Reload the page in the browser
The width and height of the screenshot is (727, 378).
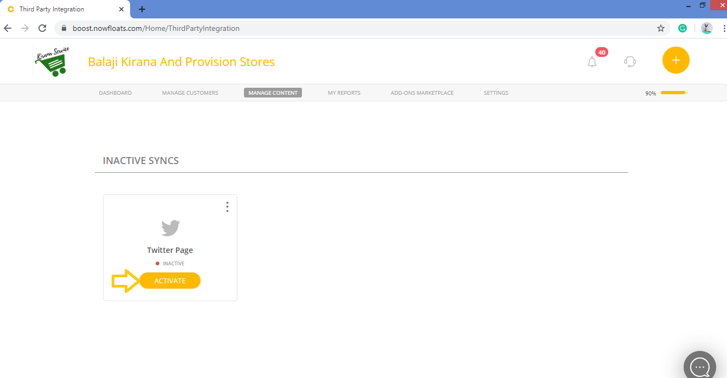[42, 28]
